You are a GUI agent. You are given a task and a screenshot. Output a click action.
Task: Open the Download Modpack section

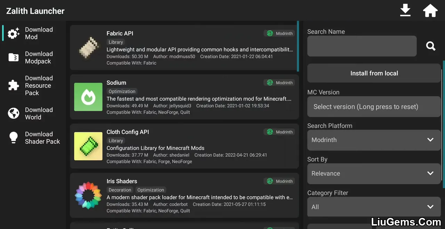pyautogui.click(x=33, y=58)
